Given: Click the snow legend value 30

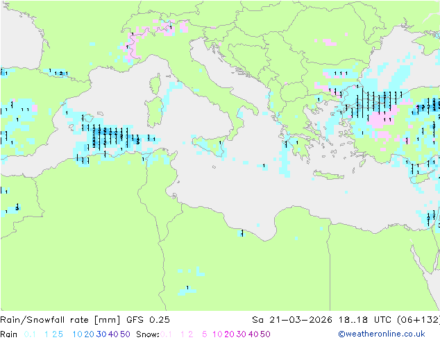Looking at the screenshot, I should click(x=242, y=334).
